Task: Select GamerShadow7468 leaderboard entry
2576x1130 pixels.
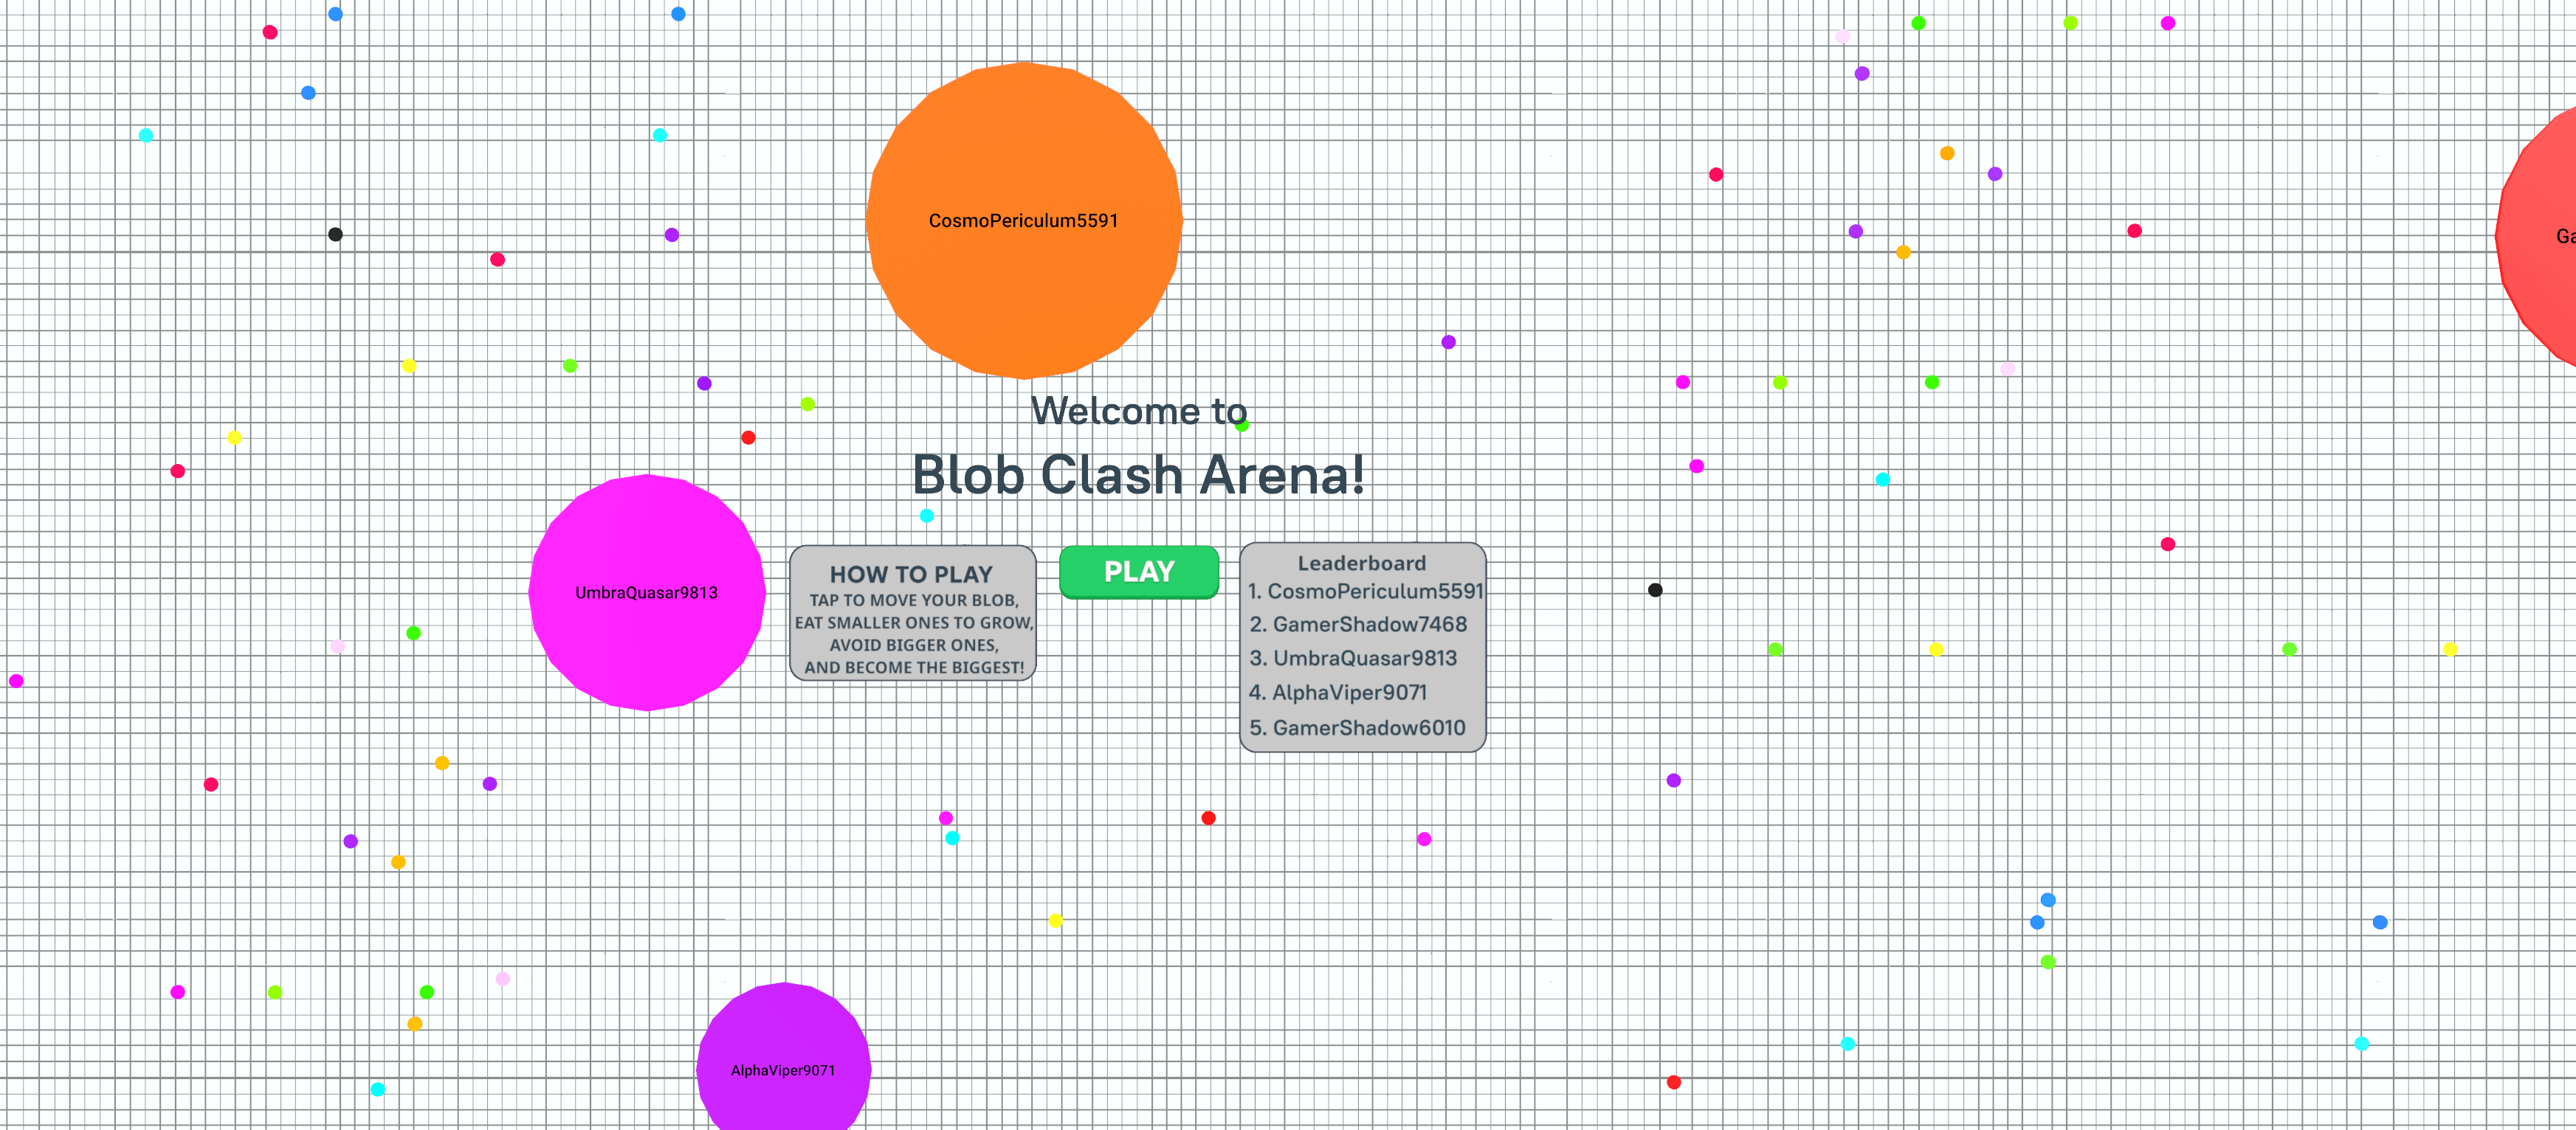Action: click(1358, 625)
